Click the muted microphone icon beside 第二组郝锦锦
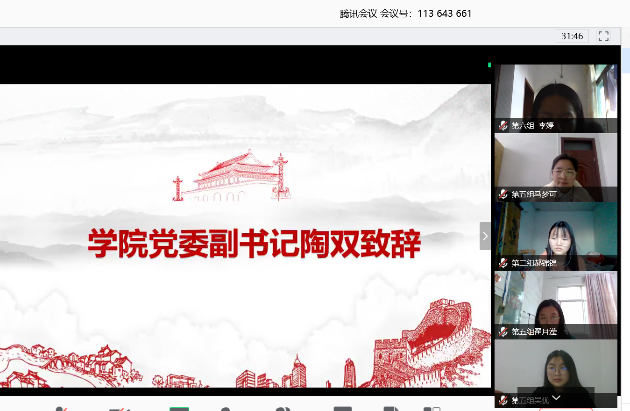The height and width of the screenshot is (411, 630). pyautogui.click(x=503, y=263)
